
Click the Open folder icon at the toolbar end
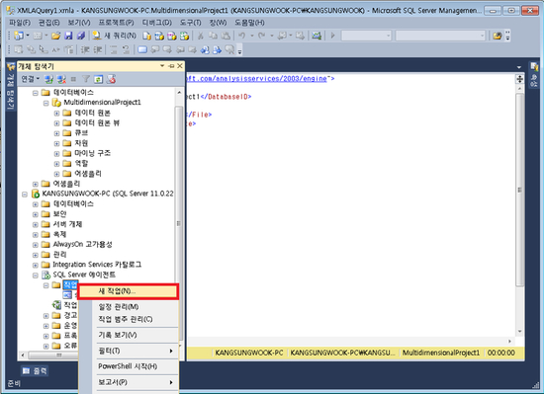498,36
